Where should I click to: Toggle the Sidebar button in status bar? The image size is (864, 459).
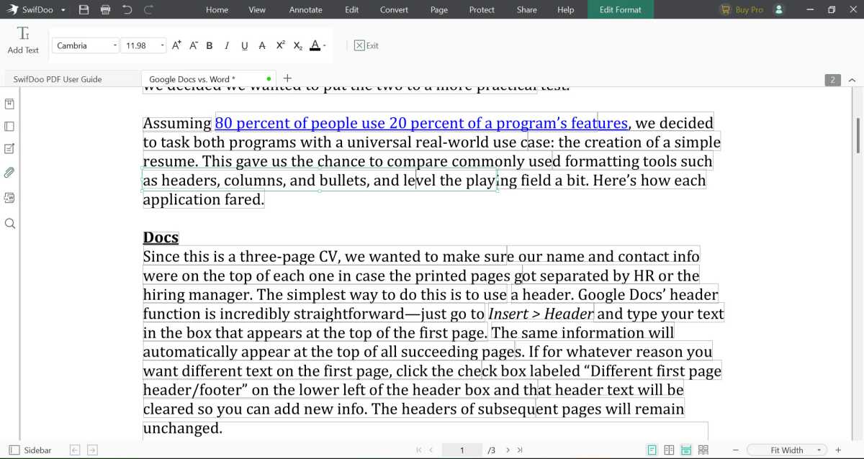(30, 450)
